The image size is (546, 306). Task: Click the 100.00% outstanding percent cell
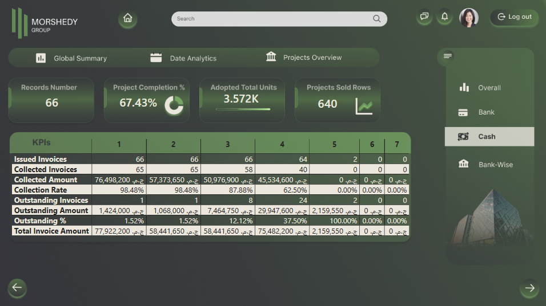pos(334,221)
